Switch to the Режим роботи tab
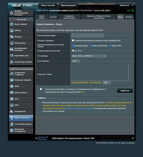 [x=42, y=17]
